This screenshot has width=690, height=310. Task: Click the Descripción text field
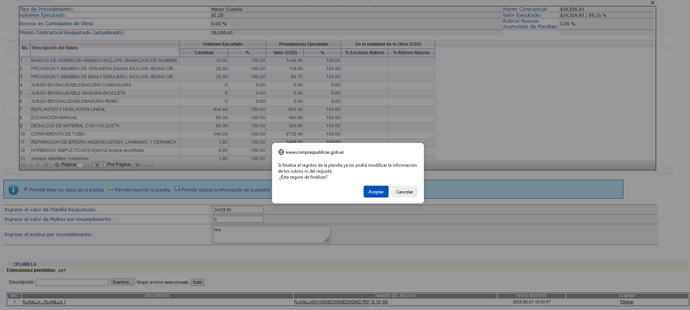coord(72,282)
